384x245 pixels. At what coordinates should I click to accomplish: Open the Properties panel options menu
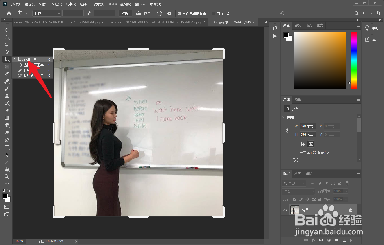(358, 100)
